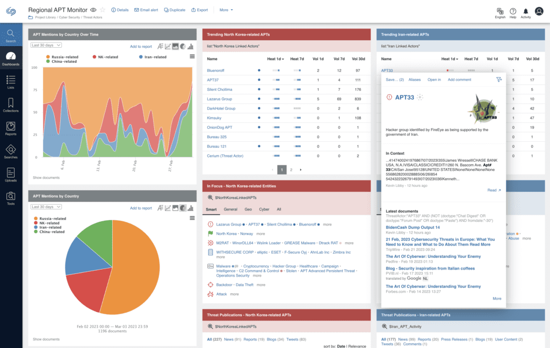Click Export in header toolbar
550x348 pixels.
point(200,10)
